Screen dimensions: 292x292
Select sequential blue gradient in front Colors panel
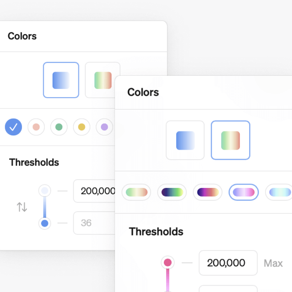tap(185, 140)
